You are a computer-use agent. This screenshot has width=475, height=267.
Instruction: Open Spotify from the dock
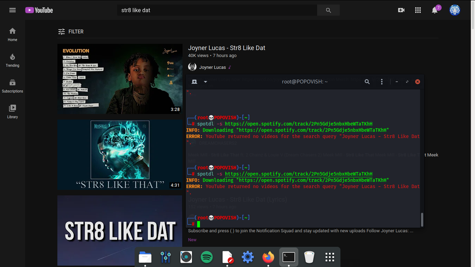tap(207, 257)
